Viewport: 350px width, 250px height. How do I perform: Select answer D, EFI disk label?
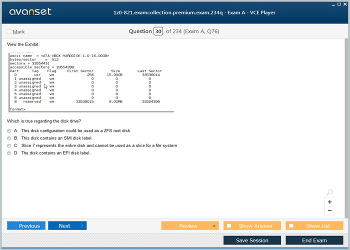[x=9, y=153]
